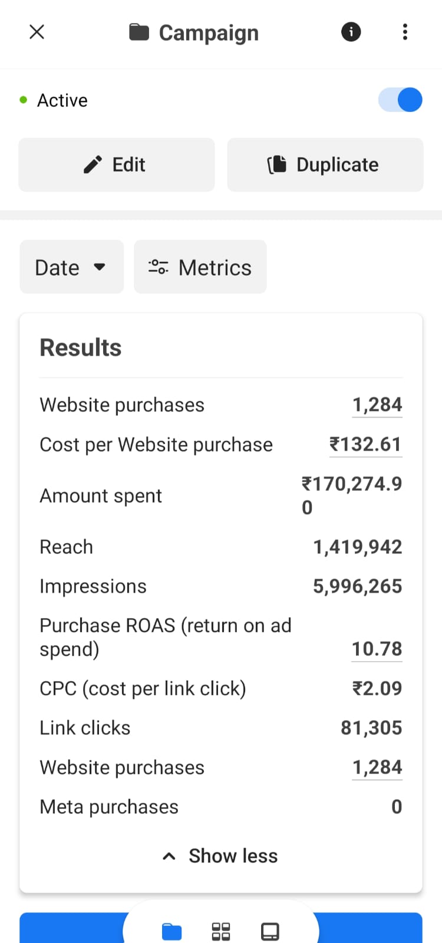Select the campaign folder icon in bottom bar
442x943 pixels.
pyautogui.click(x=171, y=931)
